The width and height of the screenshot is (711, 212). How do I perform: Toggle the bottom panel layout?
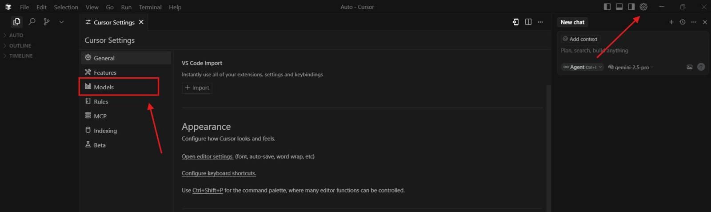pos(619,7)
